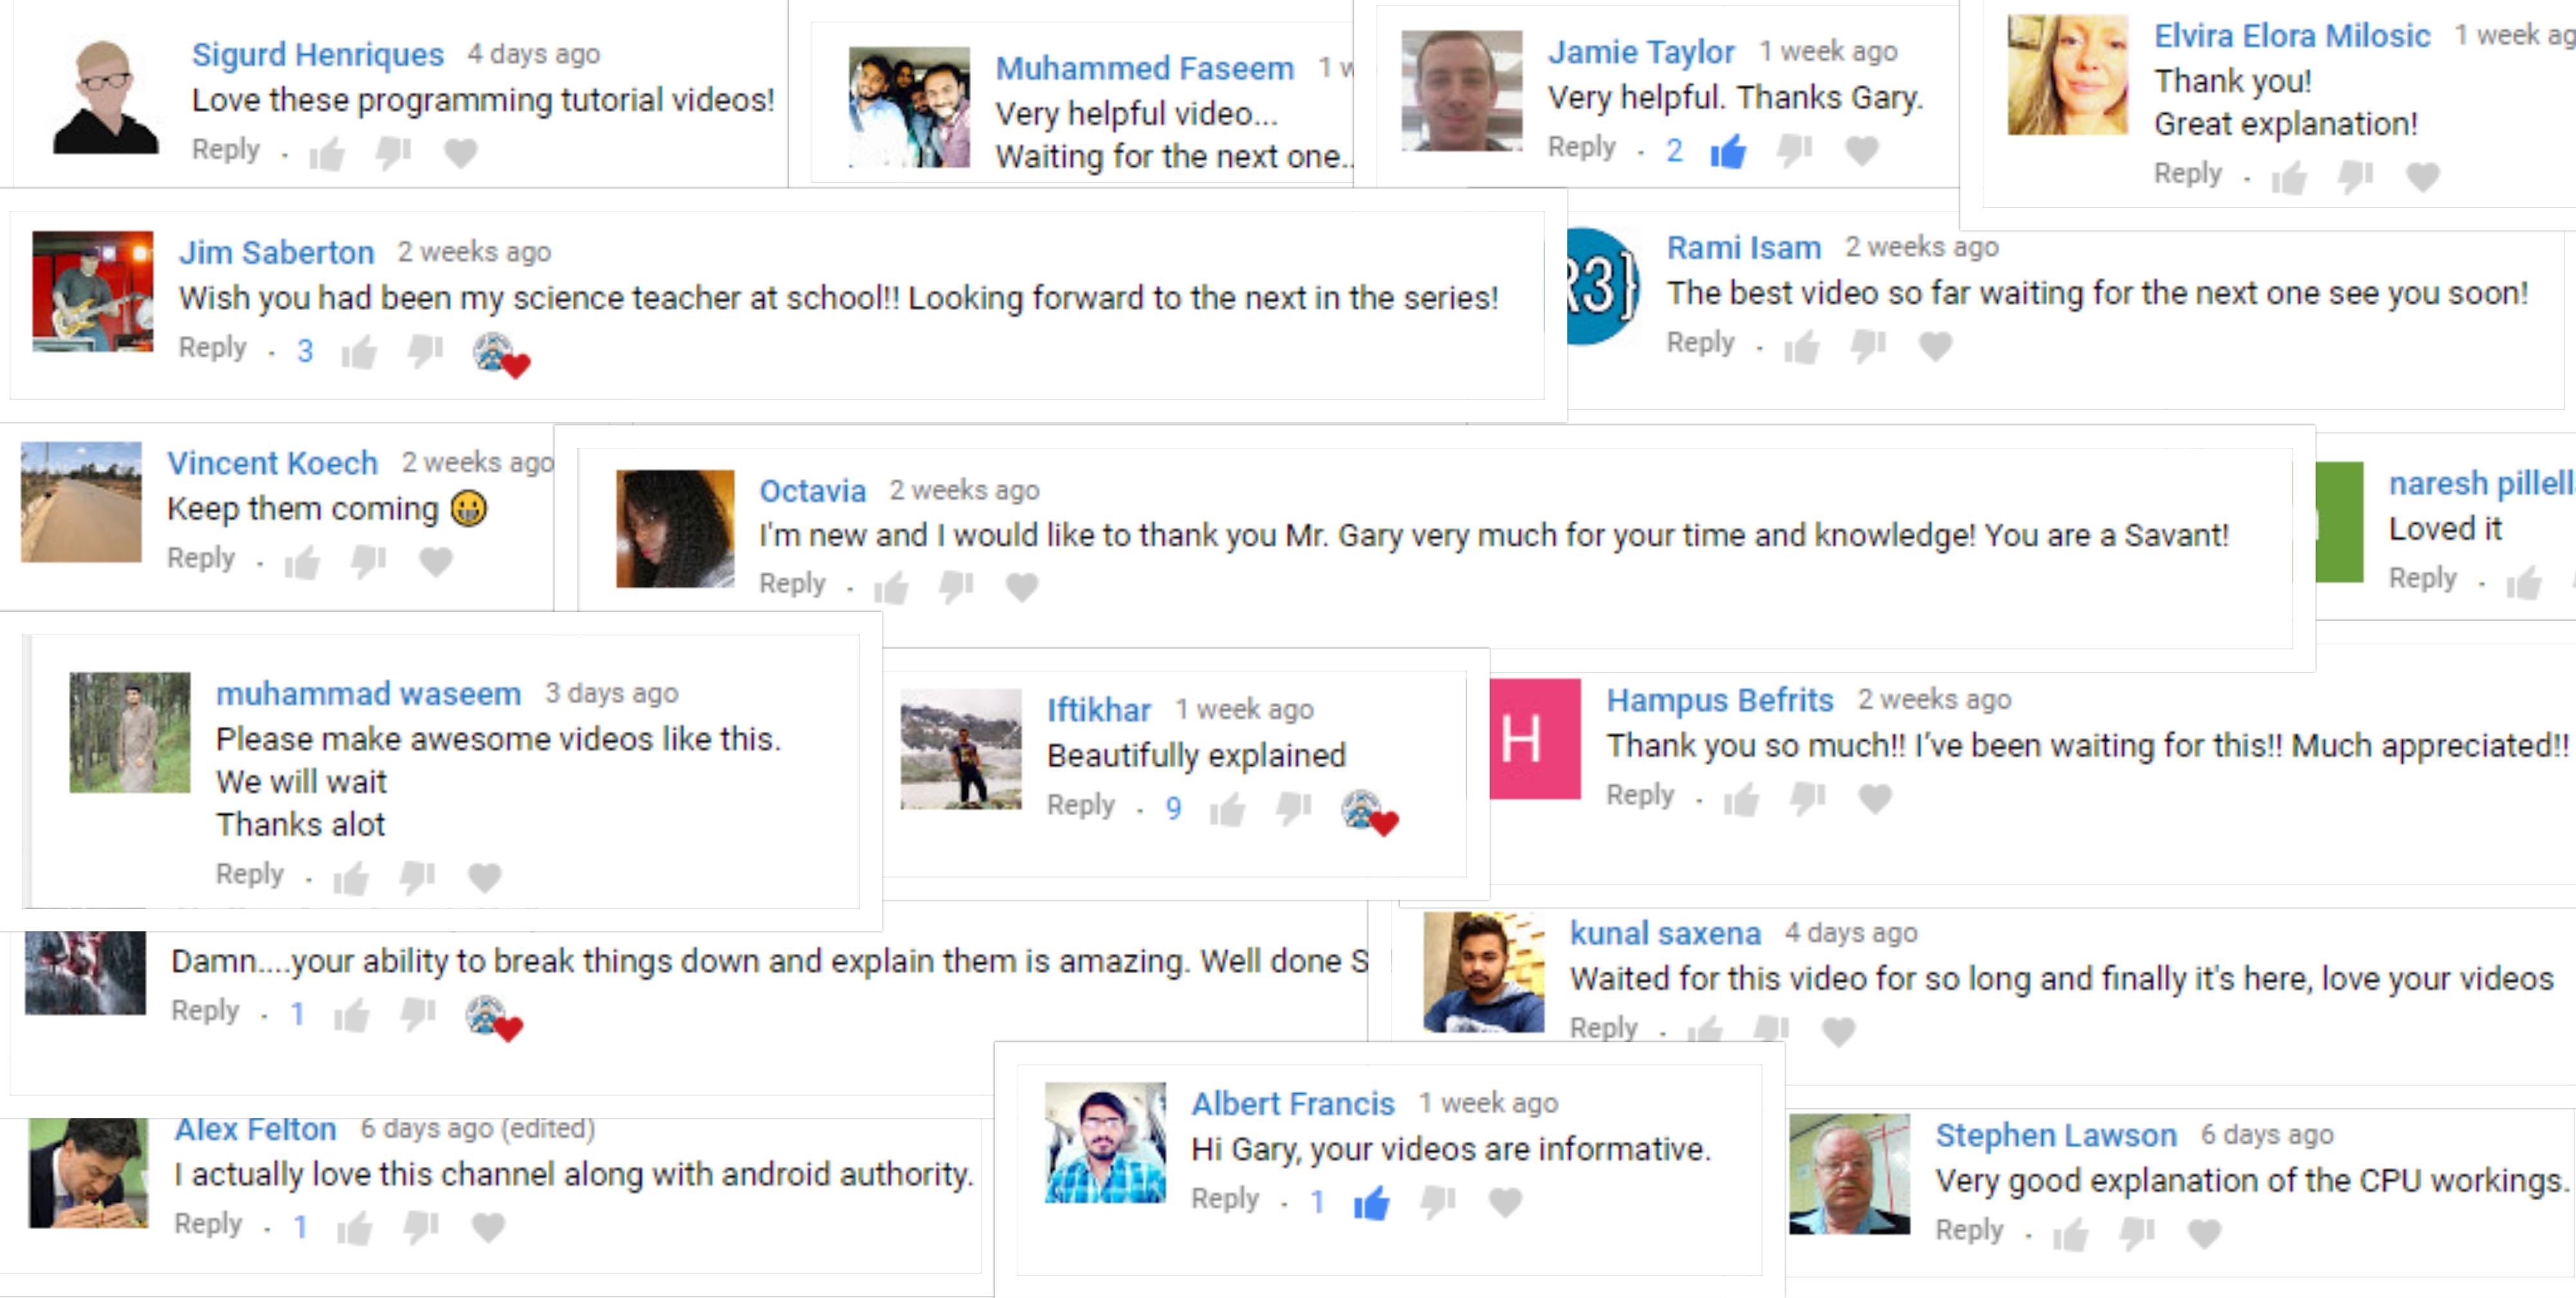Heart Hampus Befrits' comment
The height and width of the screenshot is (1298, 2576).
coord(1875,799)
